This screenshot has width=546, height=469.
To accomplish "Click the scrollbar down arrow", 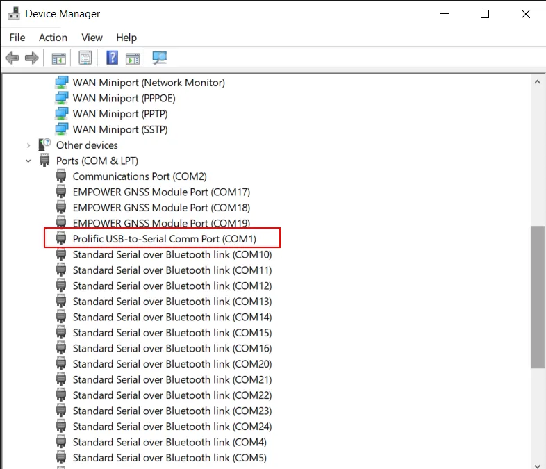I will [537, 465].
